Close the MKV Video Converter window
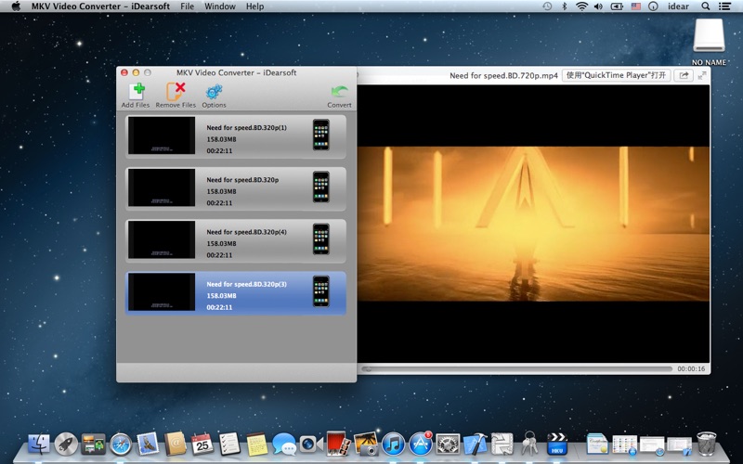This screenshot has height=464, width=743. click(x=124, y=72)
